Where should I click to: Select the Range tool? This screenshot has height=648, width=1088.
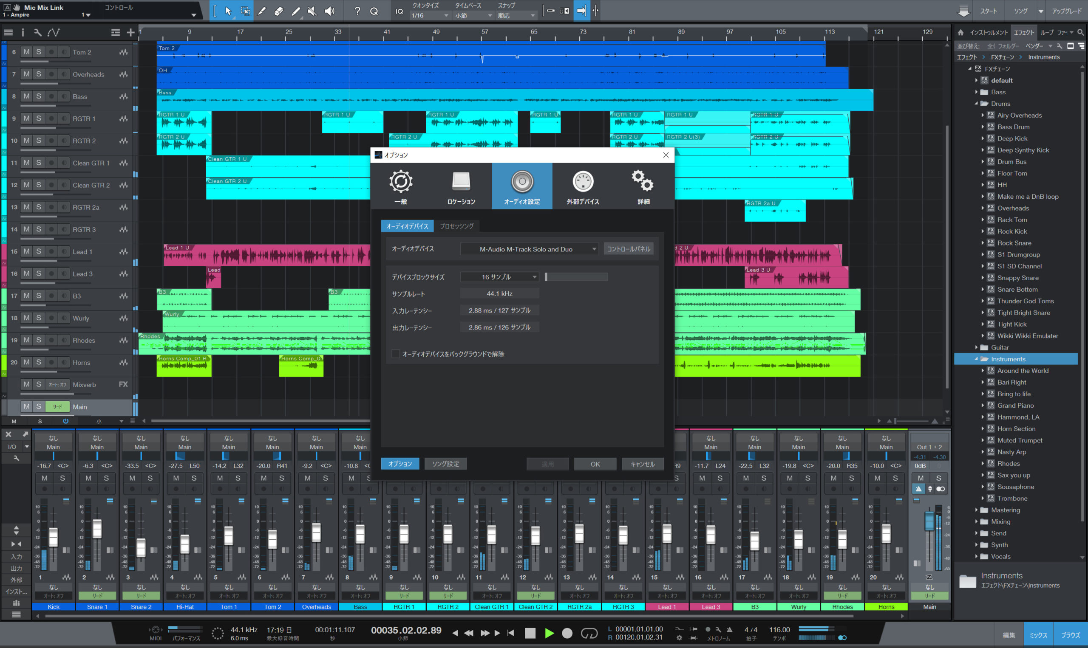(x=246, y=11)
